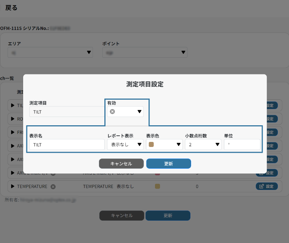Expand the row starting with FR
This screenshot has height=243, width=289.
coord(13,132)
